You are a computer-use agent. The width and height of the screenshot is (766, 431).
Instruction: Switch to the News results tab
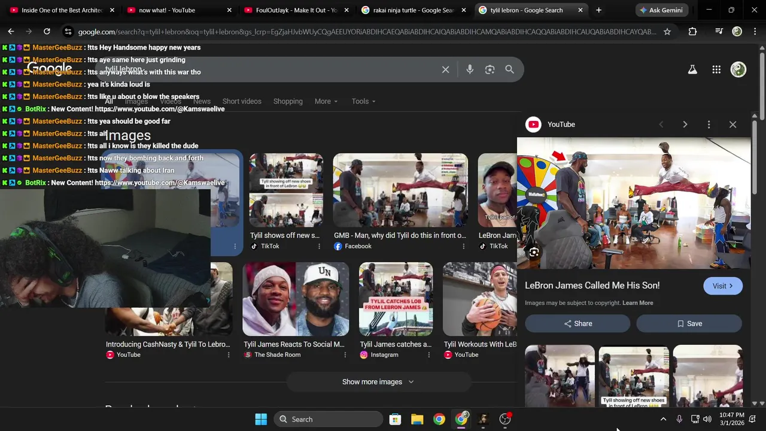[202, 101]
